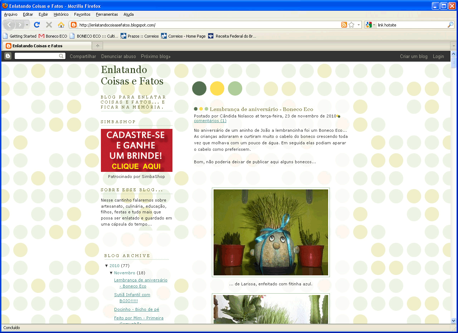
Task: Open the Histórico menu
Action: (x=61, y=14)
